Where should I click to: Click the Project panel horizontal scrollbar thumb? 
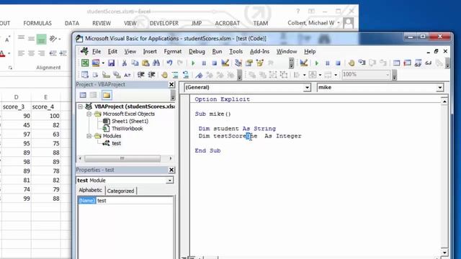coord(122,158)
